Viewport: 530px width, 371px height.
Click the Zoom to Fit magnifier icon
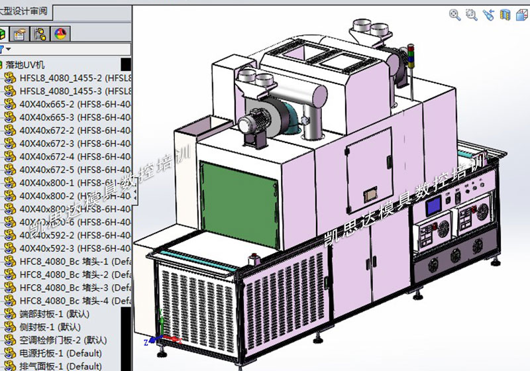455,14
